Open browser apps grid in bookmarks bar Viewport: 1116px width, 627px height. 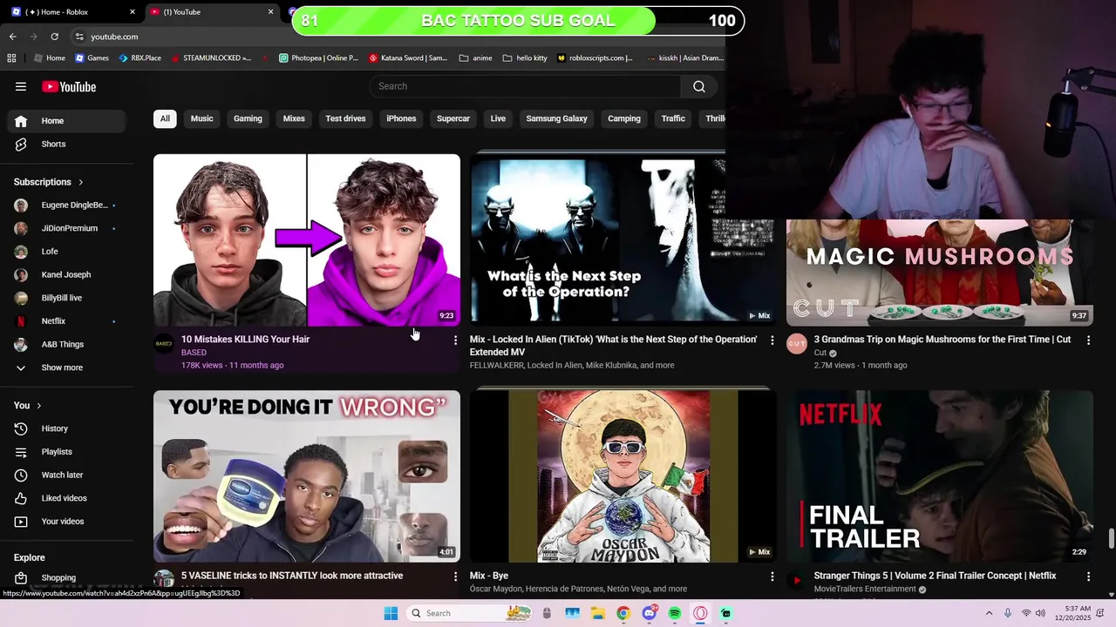pos(11,58)
